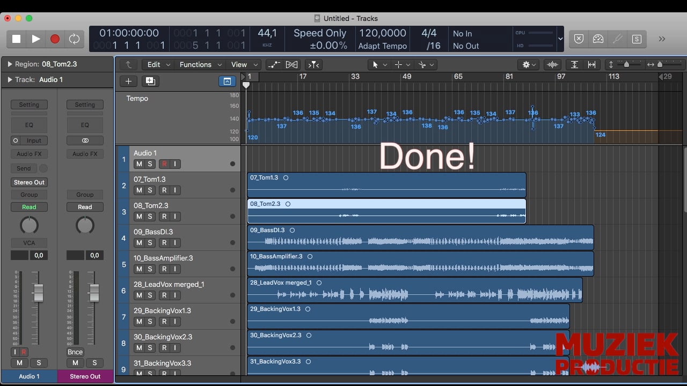The height and width of the screenshot is (386, 687).
Task: Click the up arrow hierarchy button
Action: [x=128, y=64]
